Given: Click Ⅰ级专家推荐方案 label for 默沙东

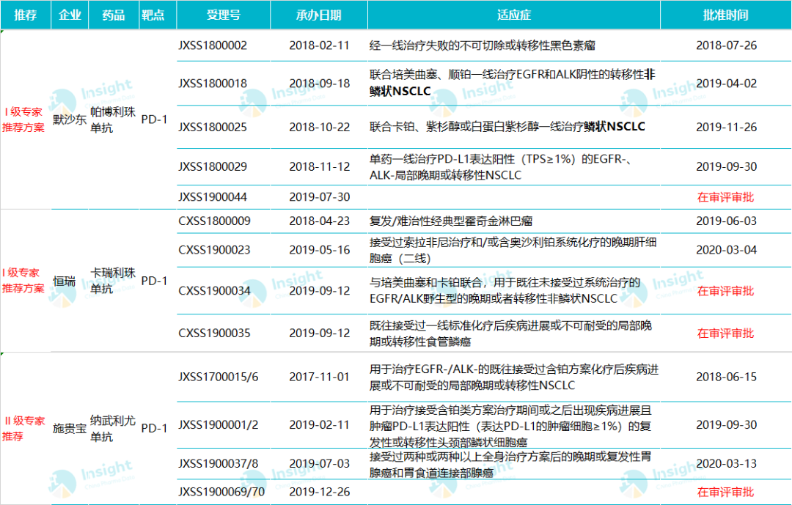Looking at the screenshot, I should point(23,119).
